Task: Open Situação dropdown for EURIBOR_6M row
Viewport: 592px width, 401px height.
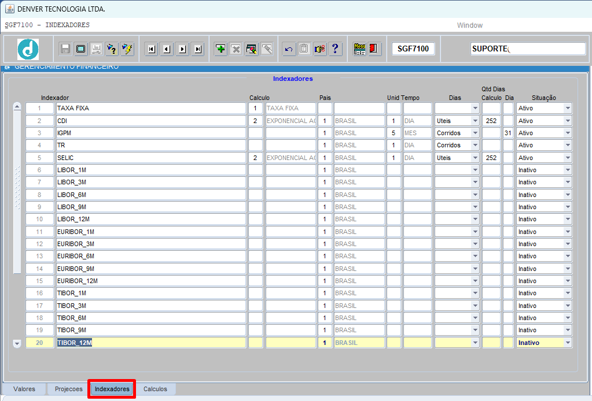Action: tap(568, 257)
